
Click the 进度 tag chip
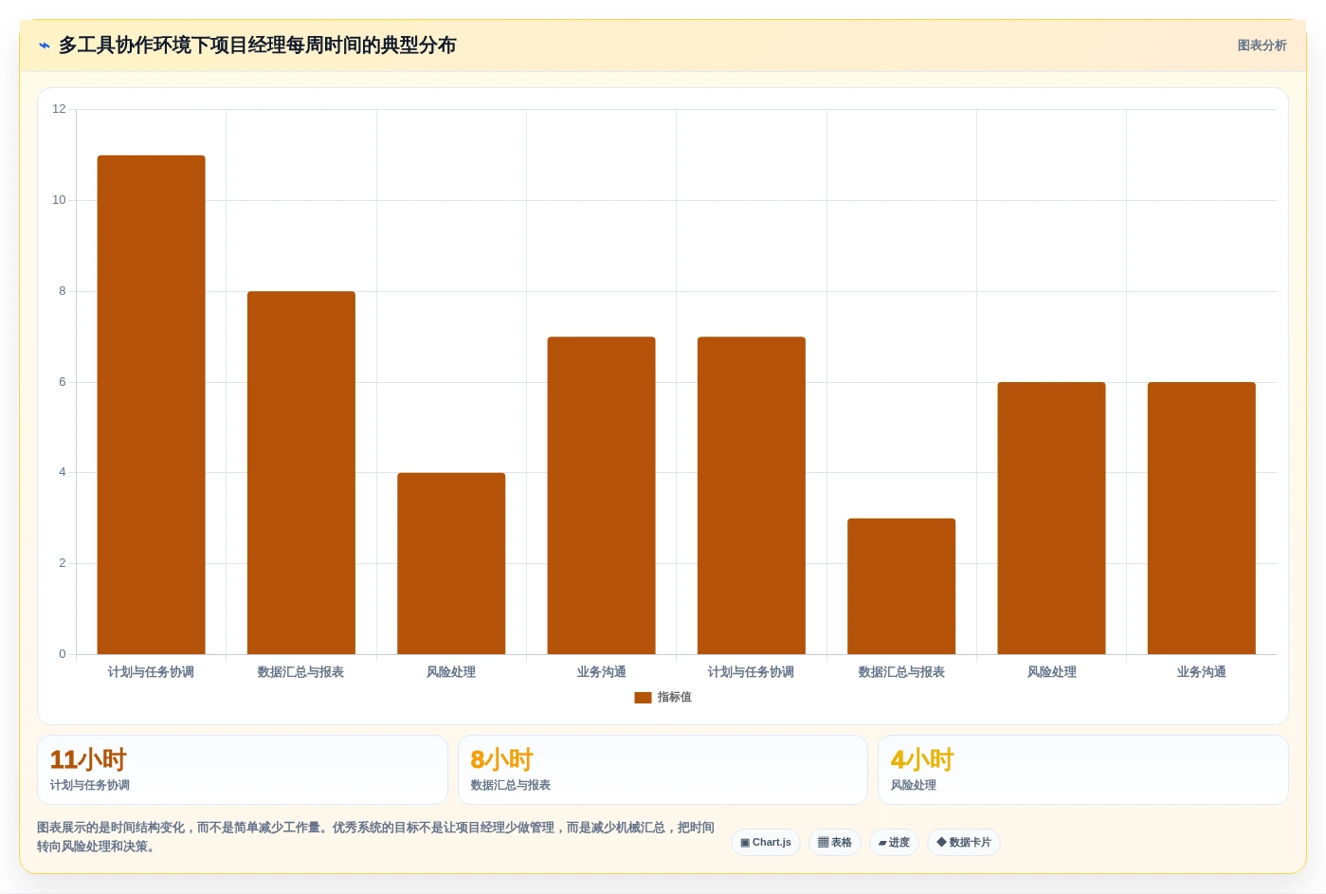click(894, 842)
